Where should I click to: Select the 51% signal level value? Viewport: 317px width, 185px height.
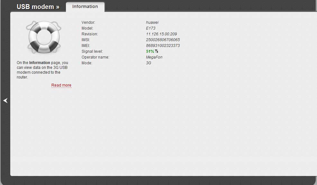tap(150, 51)
